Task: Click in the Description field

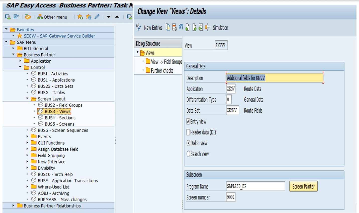Action: (x=275, y=78)
